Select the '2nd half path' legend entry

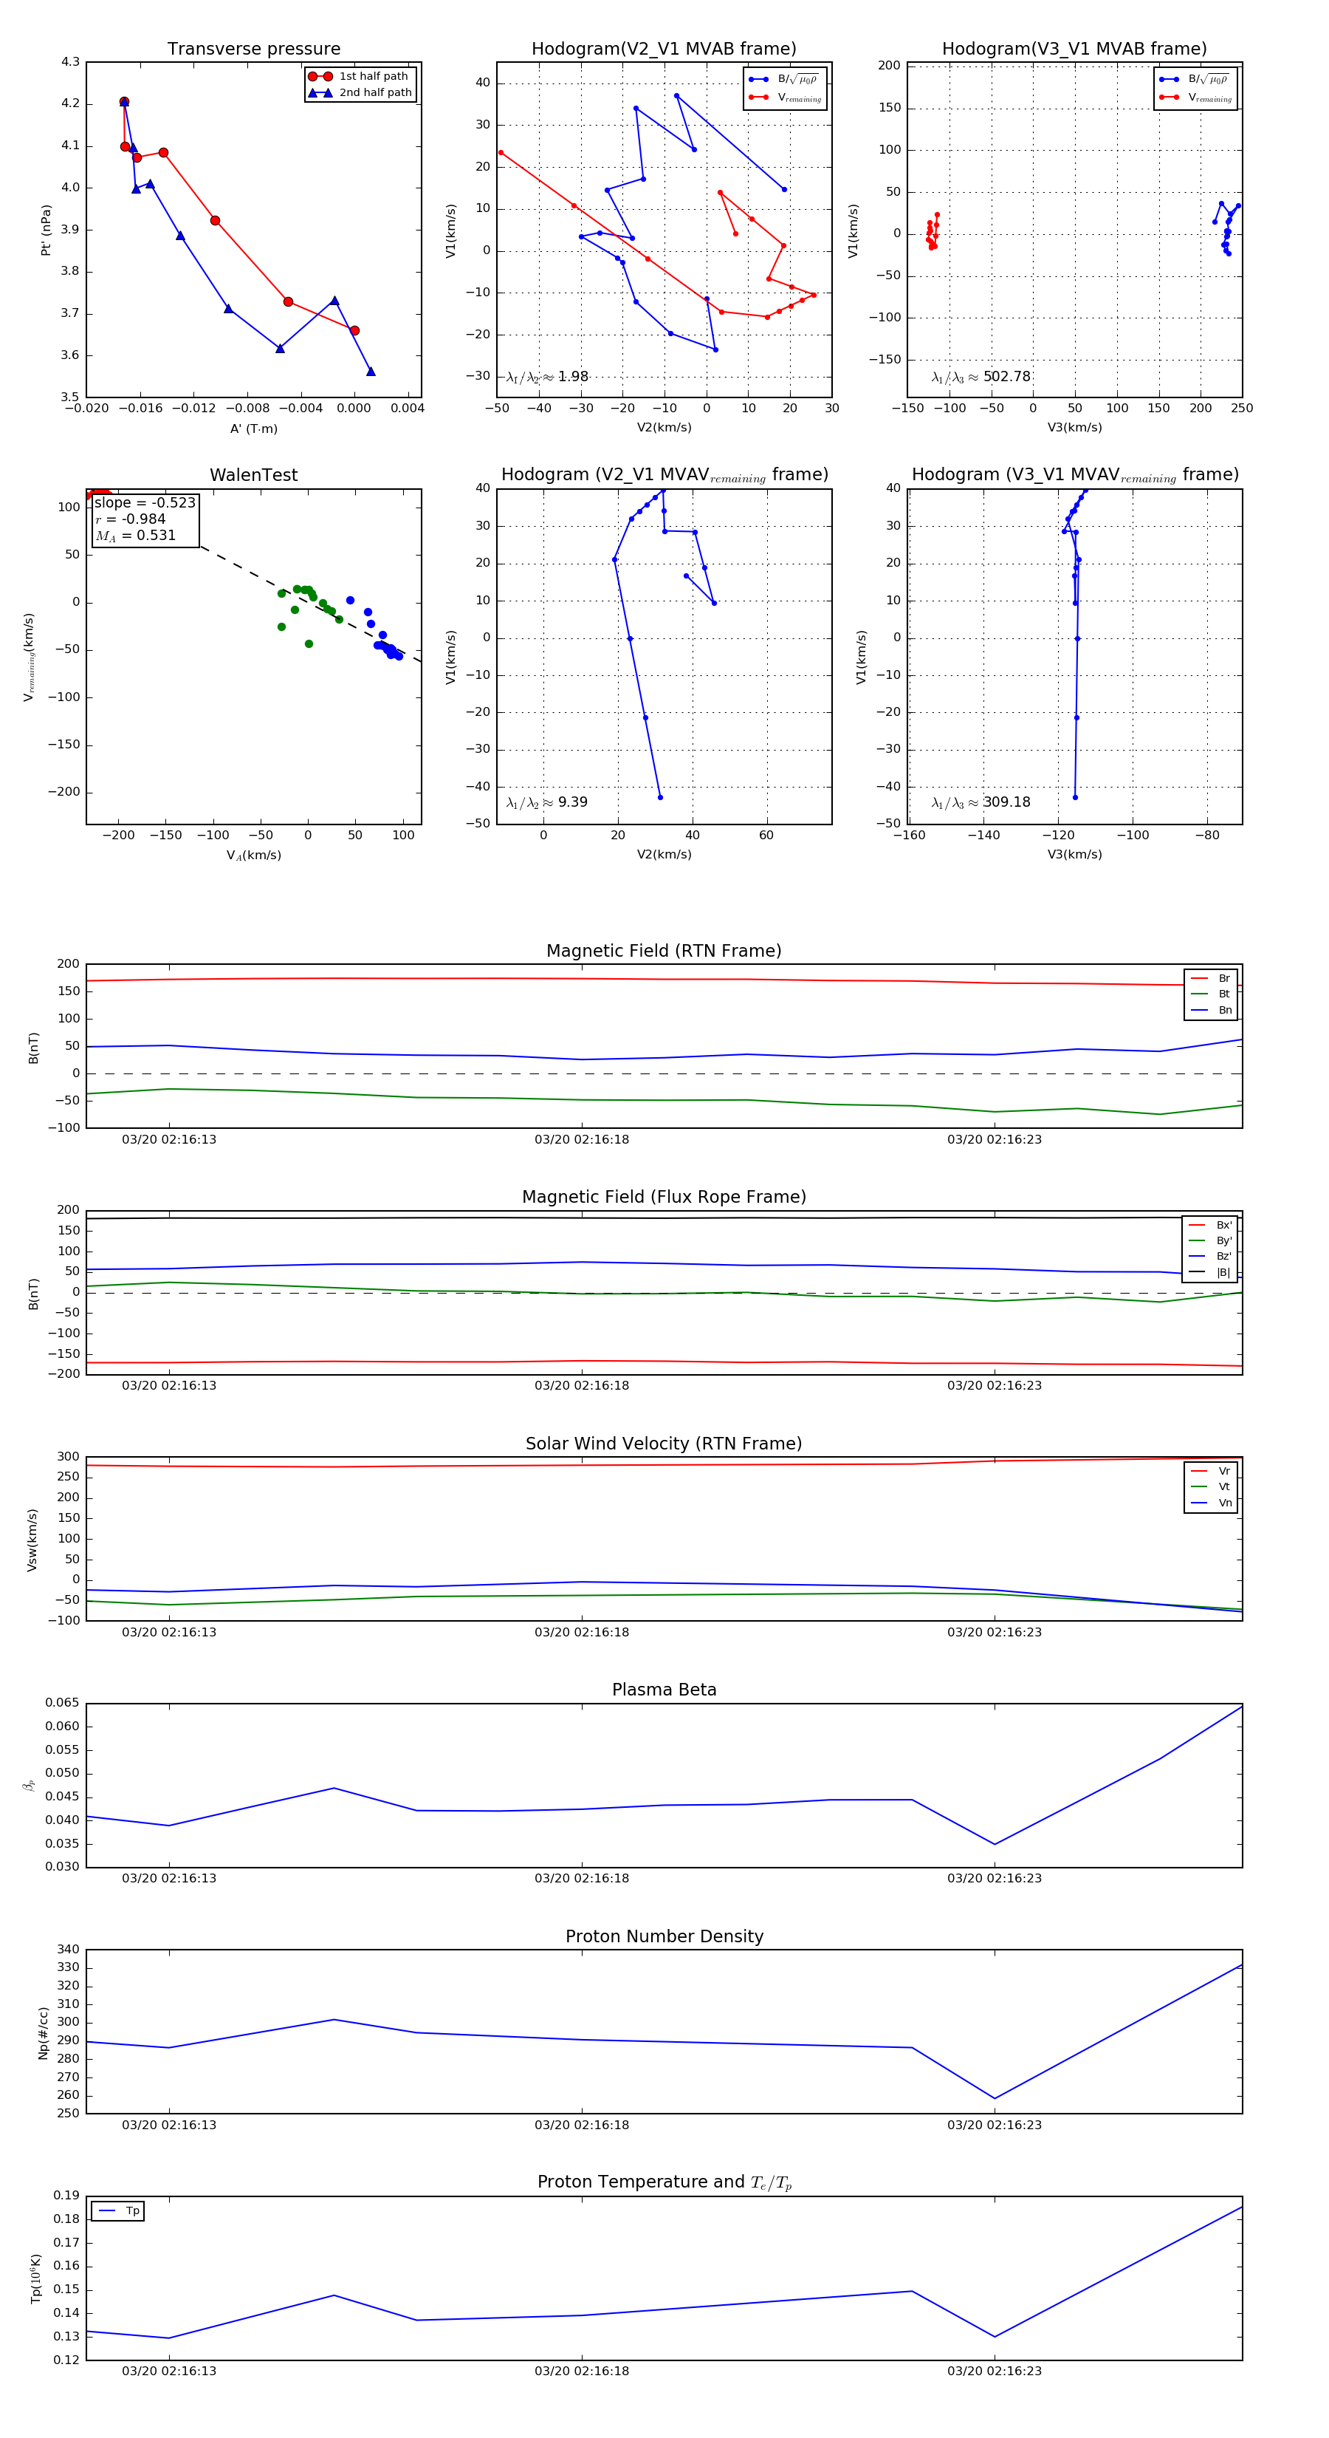pos(360,93)
